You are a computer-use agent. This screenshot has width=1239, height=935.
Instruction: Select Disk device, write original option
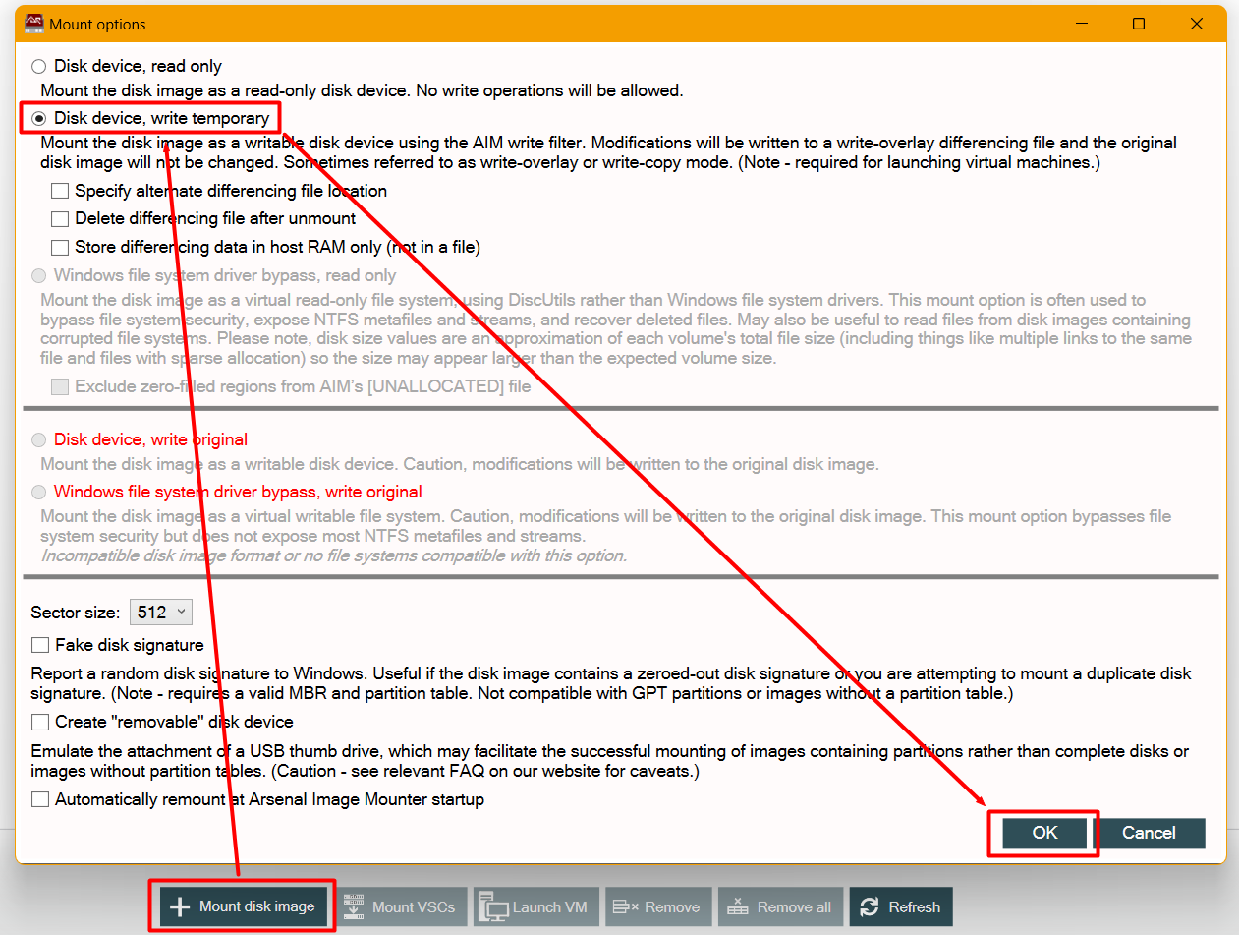[39, 439]
